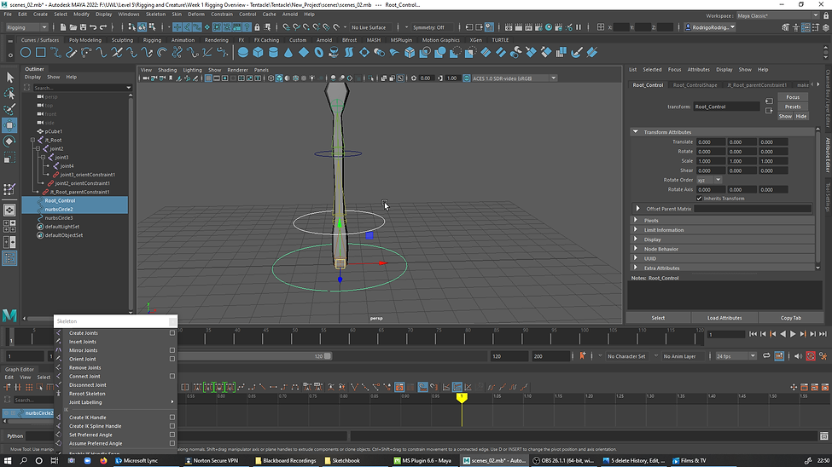Activate the Move tool in toolbox
The width and height of the screenshot is (832, 467).
click(x=9, y=125)
